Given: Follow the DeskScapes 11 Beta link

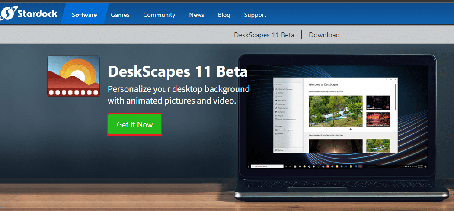Looking at the screenshot, I should [x=264, y=35].
